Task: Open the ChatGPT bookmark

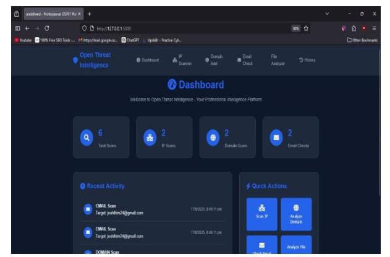Action: coord(130,40)
